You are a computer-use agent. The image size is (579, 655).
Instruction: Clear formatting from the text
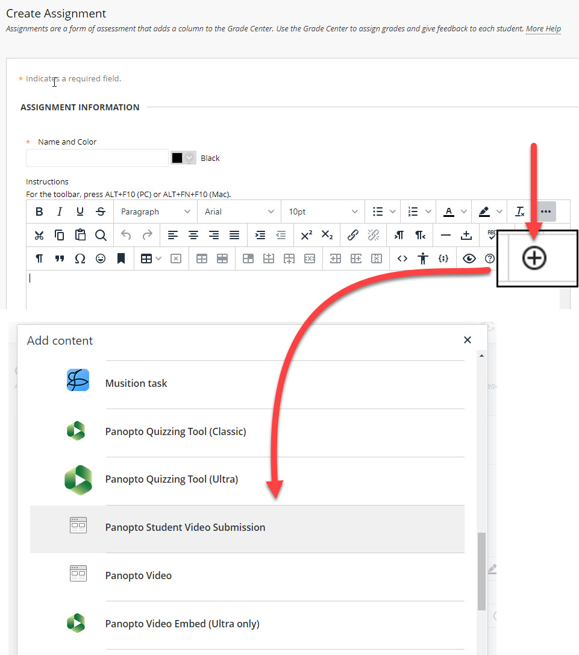tap(520, 212)
